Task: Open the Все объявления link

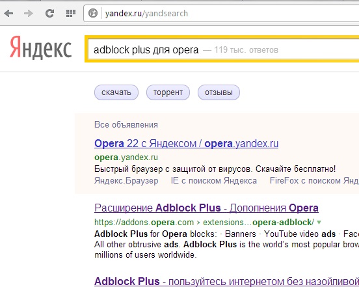Action: [126, 125]
